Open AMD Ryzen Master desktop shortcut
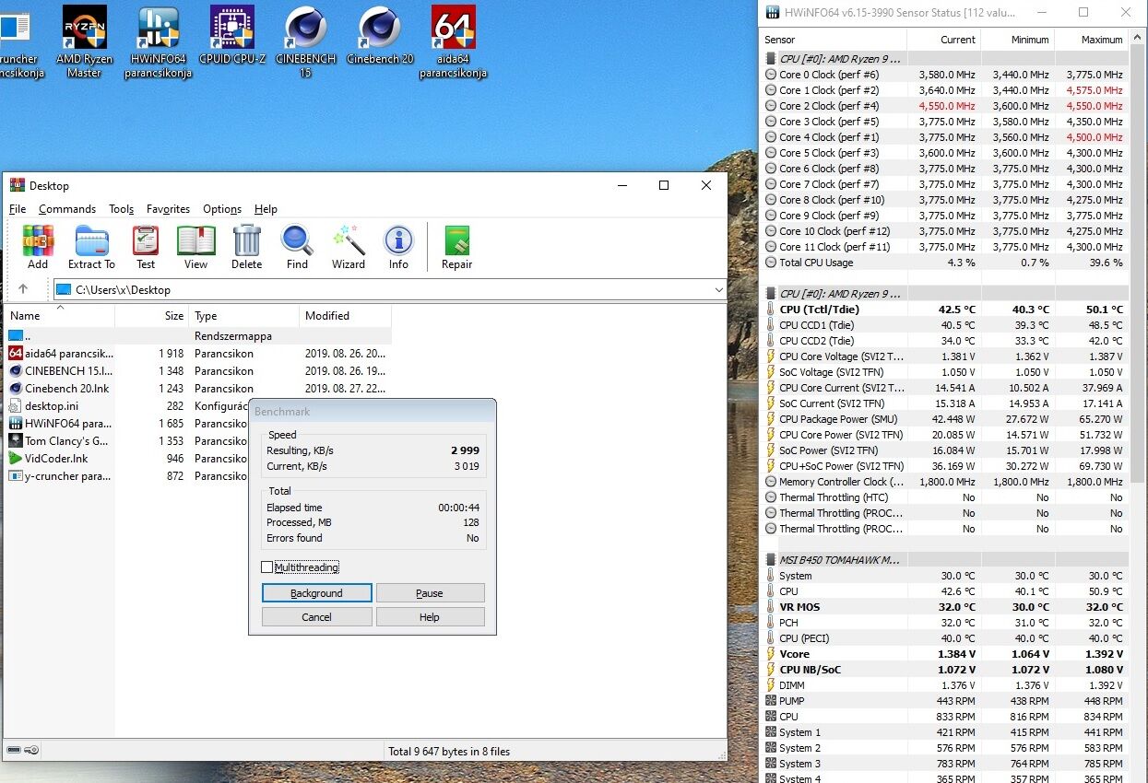 [84, 41]
